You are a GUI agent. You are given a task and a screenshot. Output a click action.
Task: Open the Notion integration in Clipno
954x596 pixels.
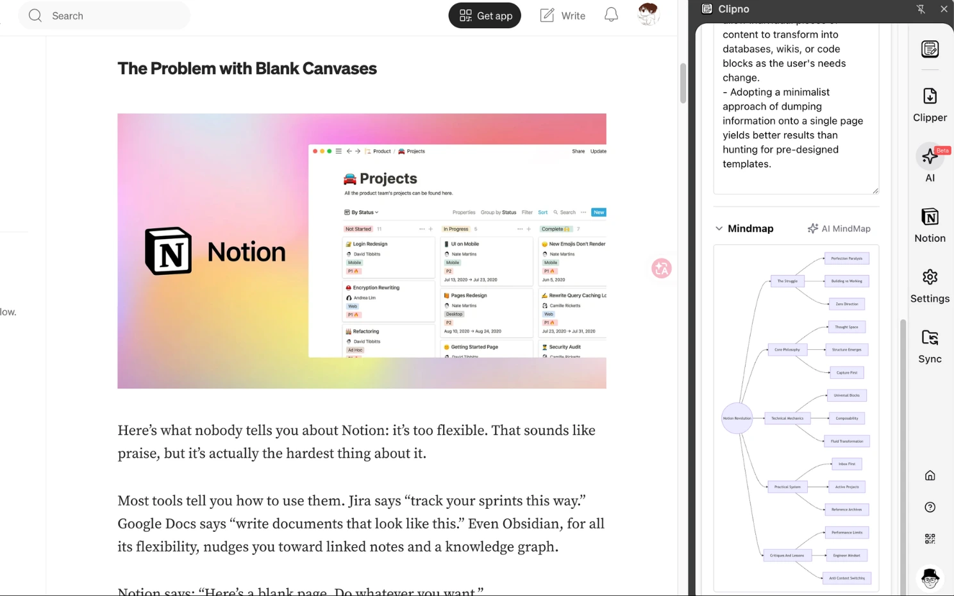tap(930, 226)
